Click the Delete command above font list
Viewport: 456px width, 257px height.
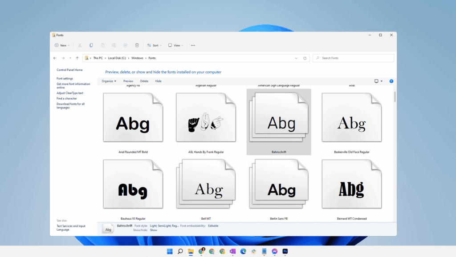144,81
